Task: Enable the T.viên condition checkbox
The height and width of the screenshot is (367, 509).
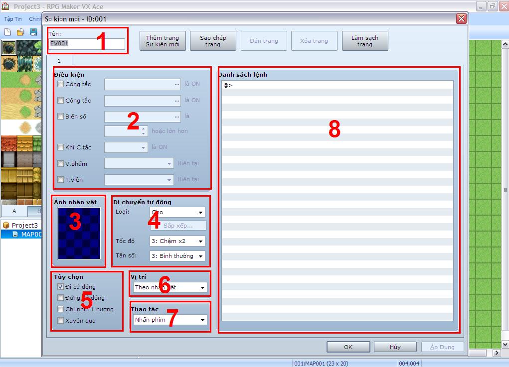Action: (x=60, y=179)
